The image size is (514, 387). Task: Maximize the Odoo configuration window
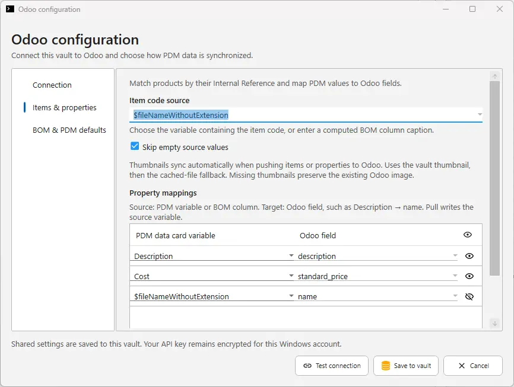[x=472, y=9]
